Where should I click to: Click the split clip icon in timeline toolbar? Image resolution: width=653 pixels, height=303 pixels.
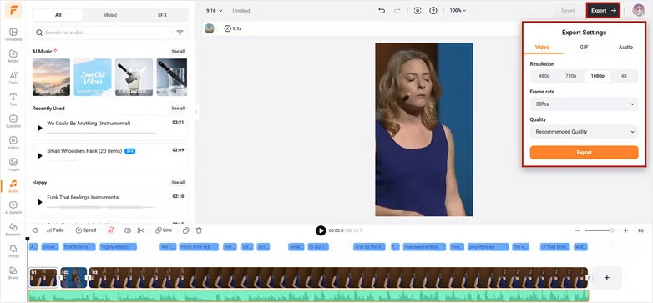coord(128,230)
